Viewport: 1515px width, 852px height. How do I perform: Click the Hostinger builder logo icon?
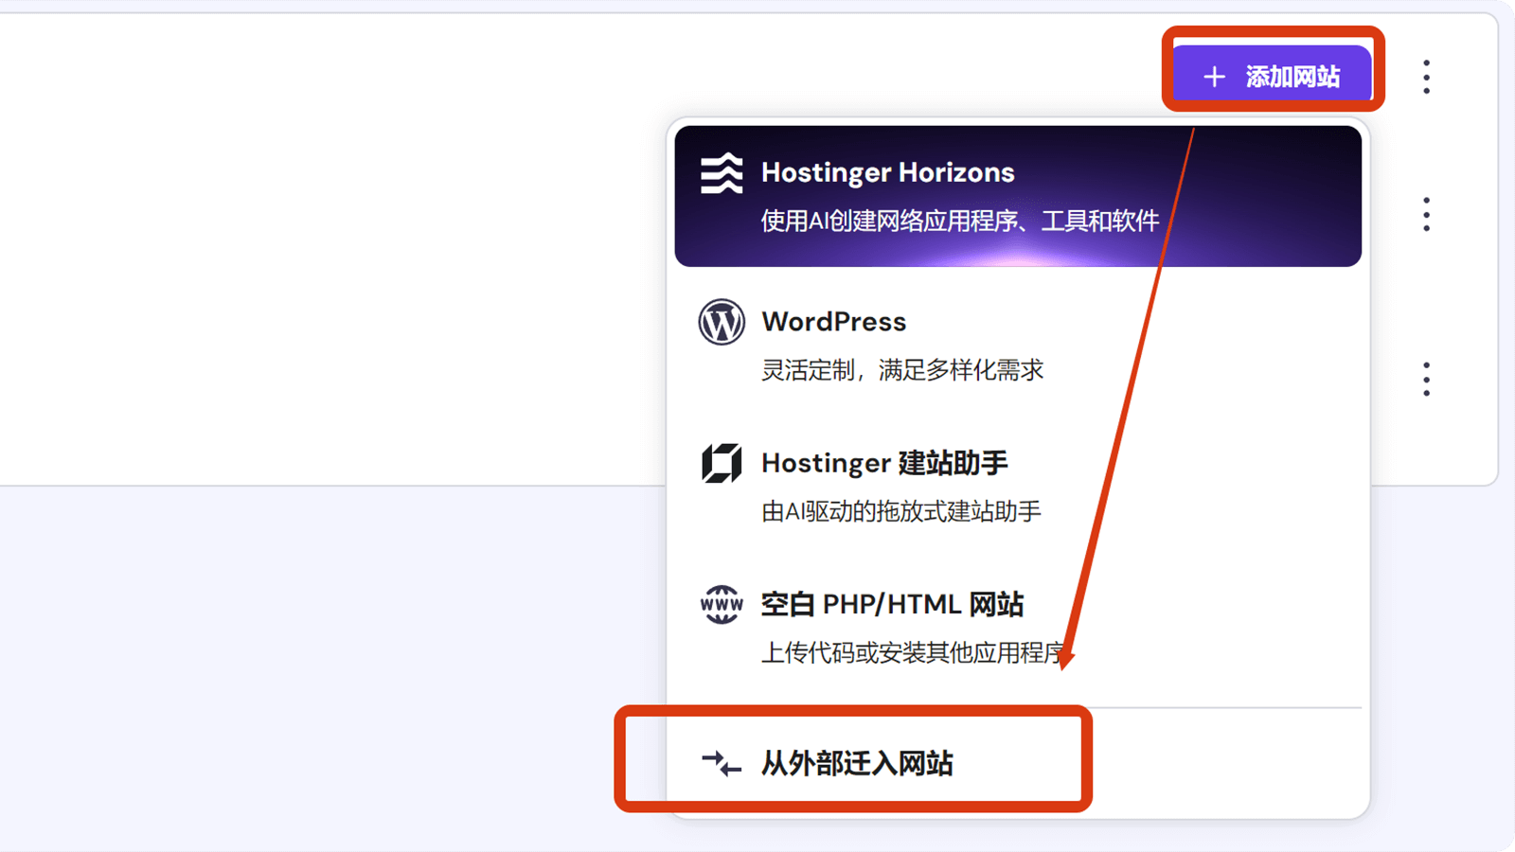pyautogui.click(x=722, y=463)
